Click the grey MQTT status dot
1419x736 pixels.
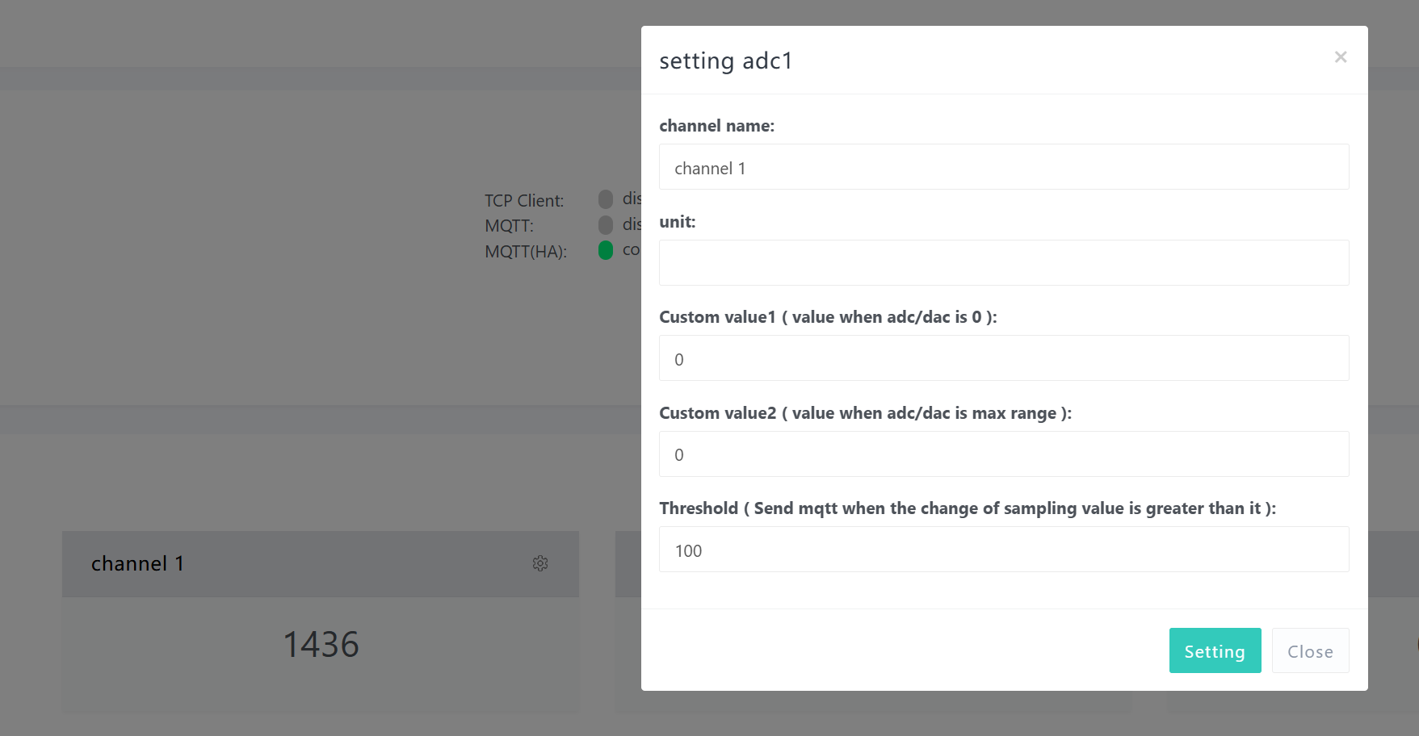(x=606, y=224)
